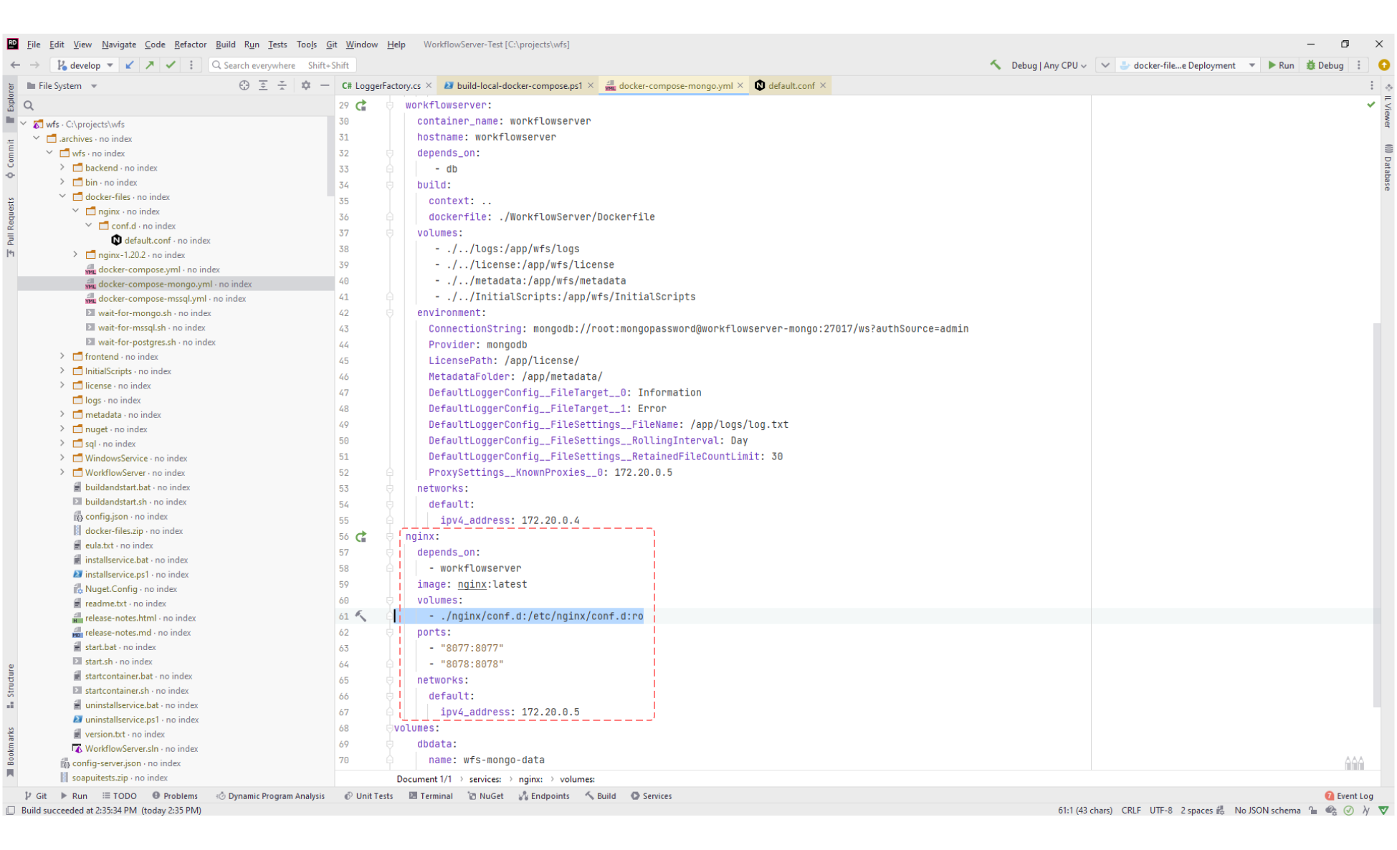Open the NuGet tool window

[485, 796]
